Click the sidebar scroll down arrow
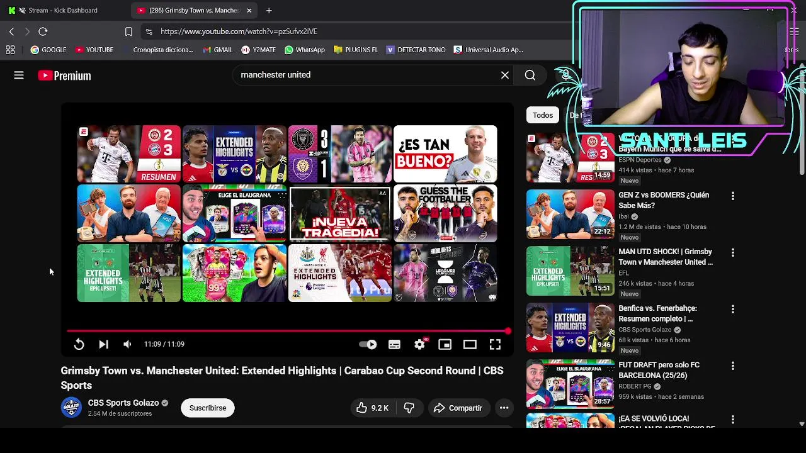 click(x=802, y=424)
